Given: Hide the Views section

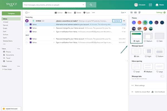Looking at the screenshot, I should (x=18, y=49).
